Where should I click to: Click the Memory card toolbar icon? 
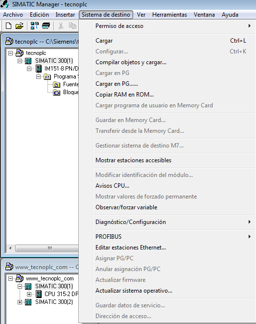click(46, 26)
